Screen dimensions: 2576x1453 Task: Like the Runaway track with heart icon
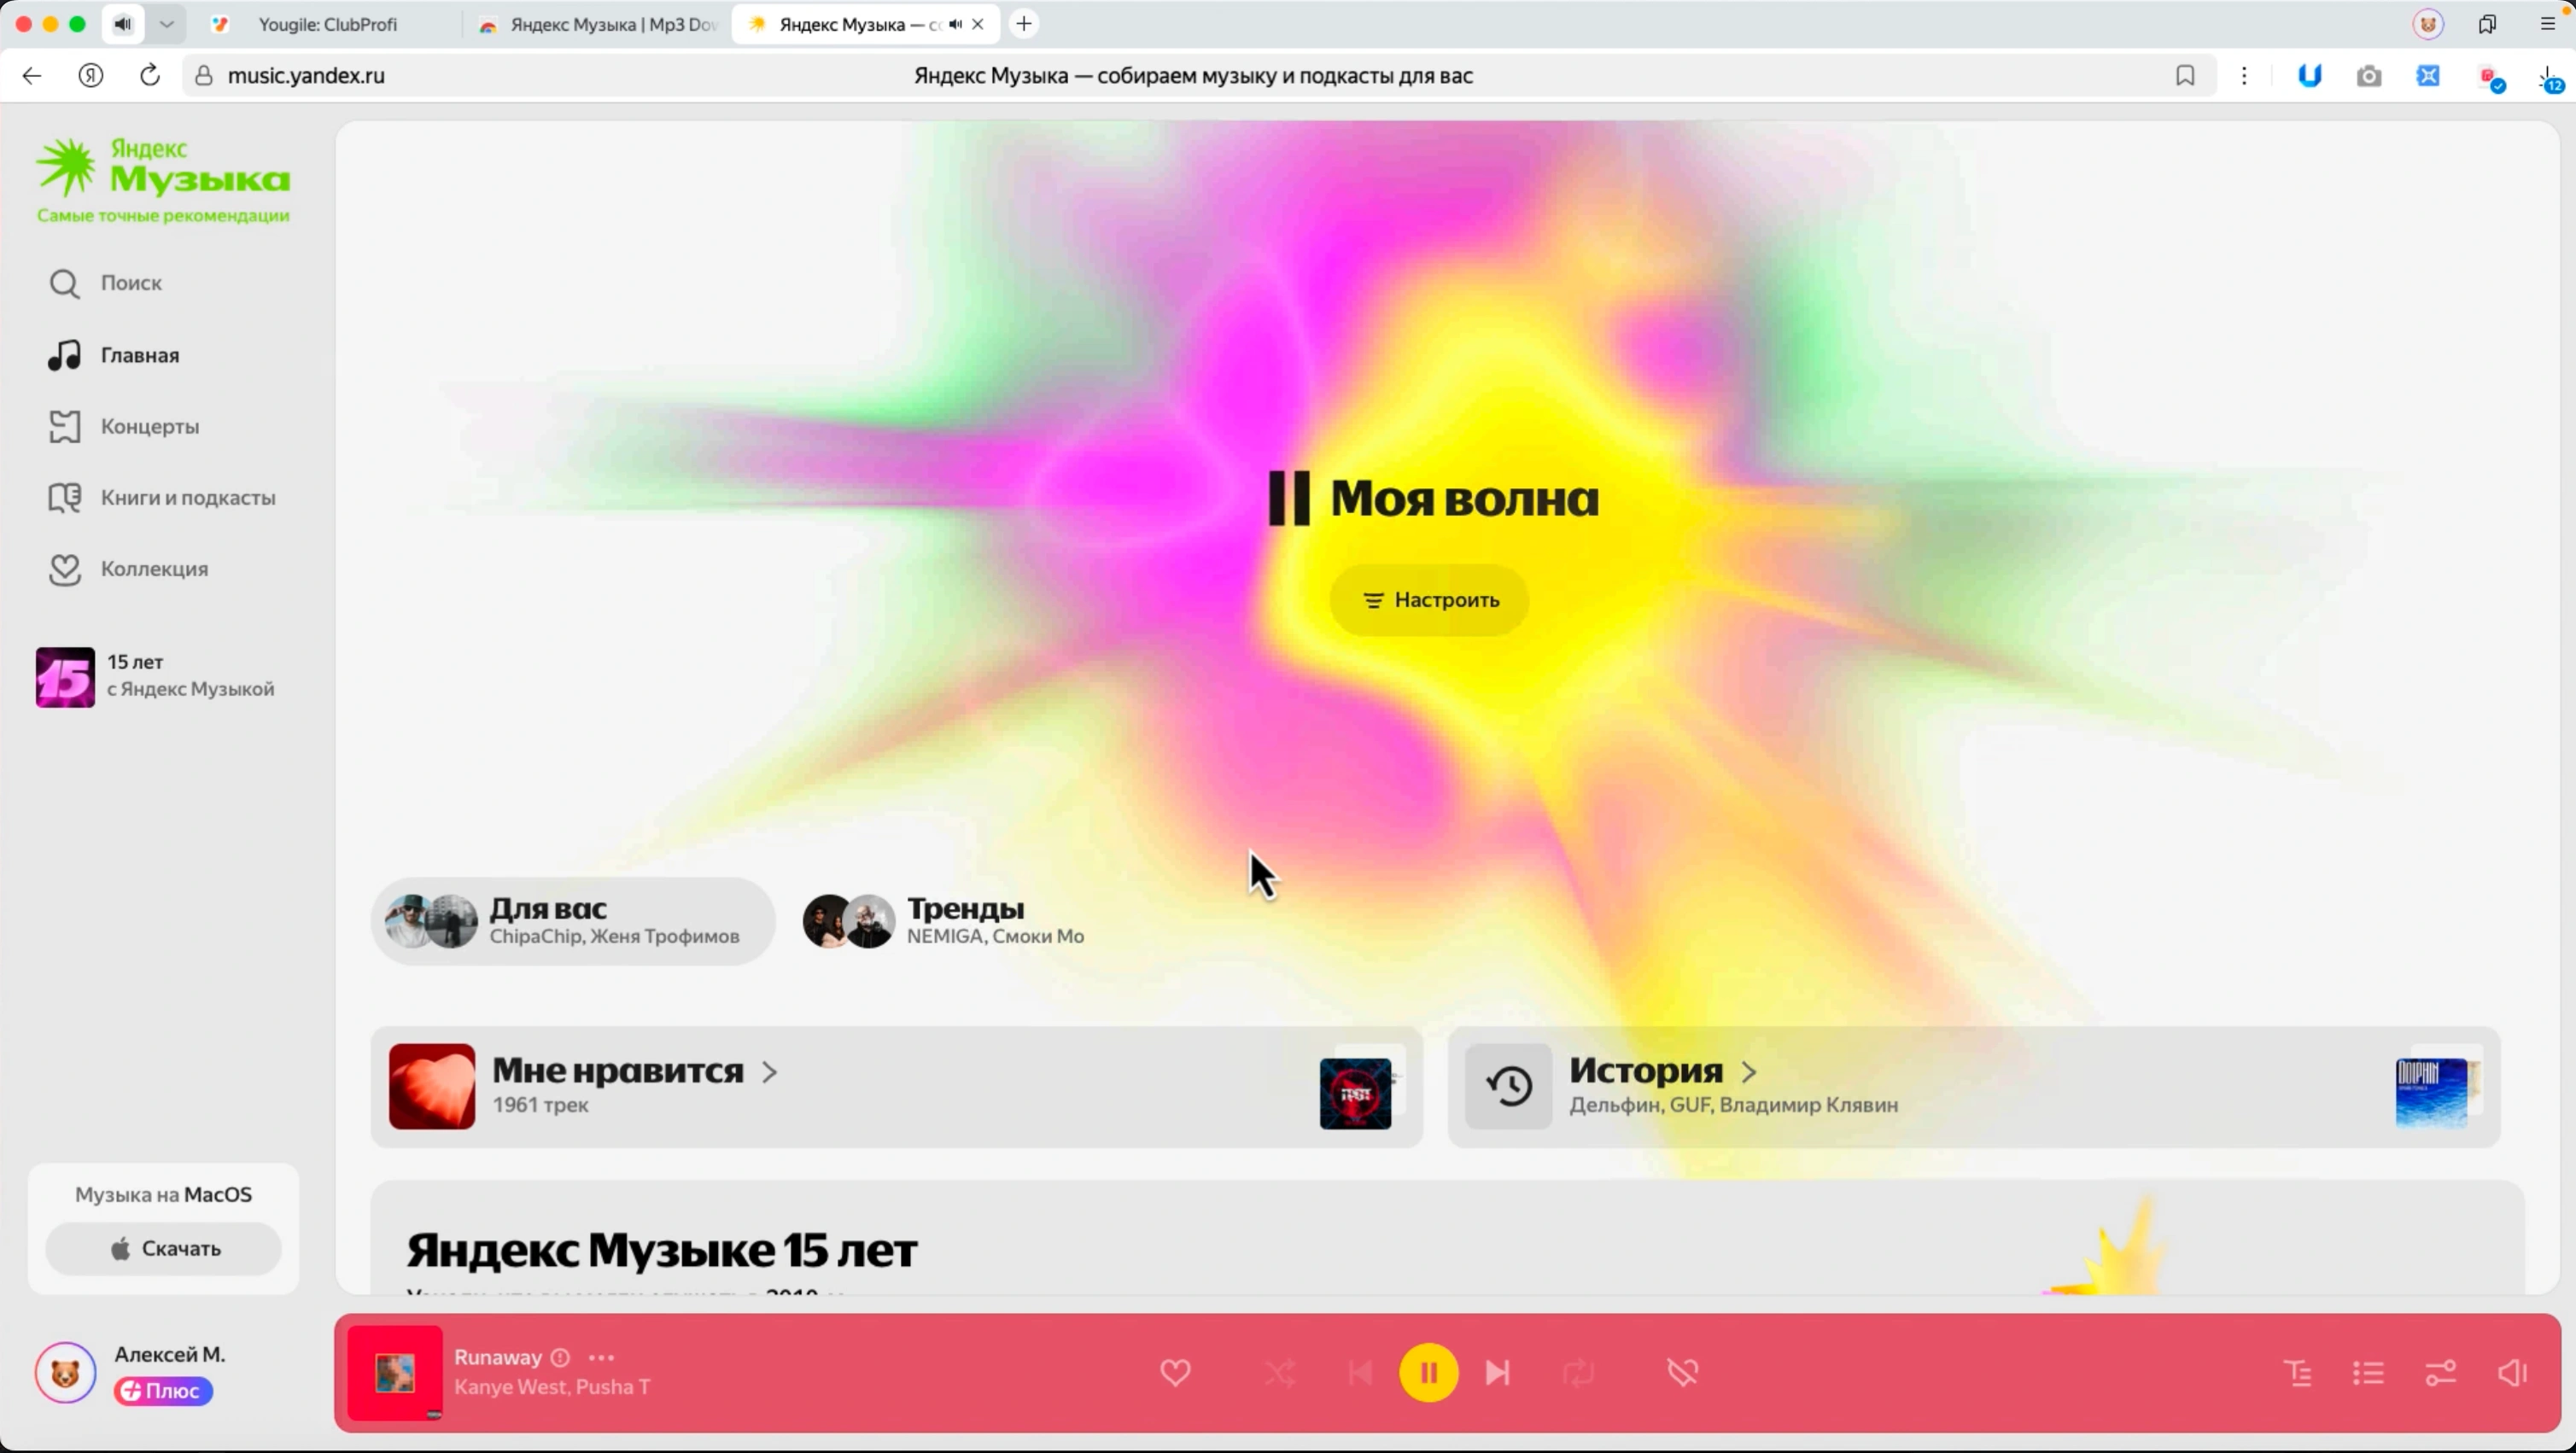(1175, 1372)
